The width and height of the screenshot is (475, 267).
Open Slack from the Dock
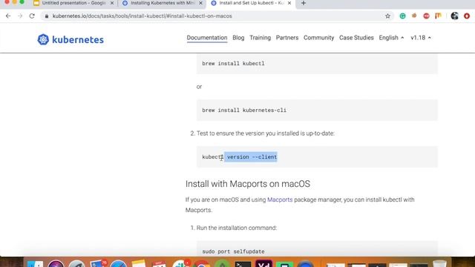tap(180, 264)
